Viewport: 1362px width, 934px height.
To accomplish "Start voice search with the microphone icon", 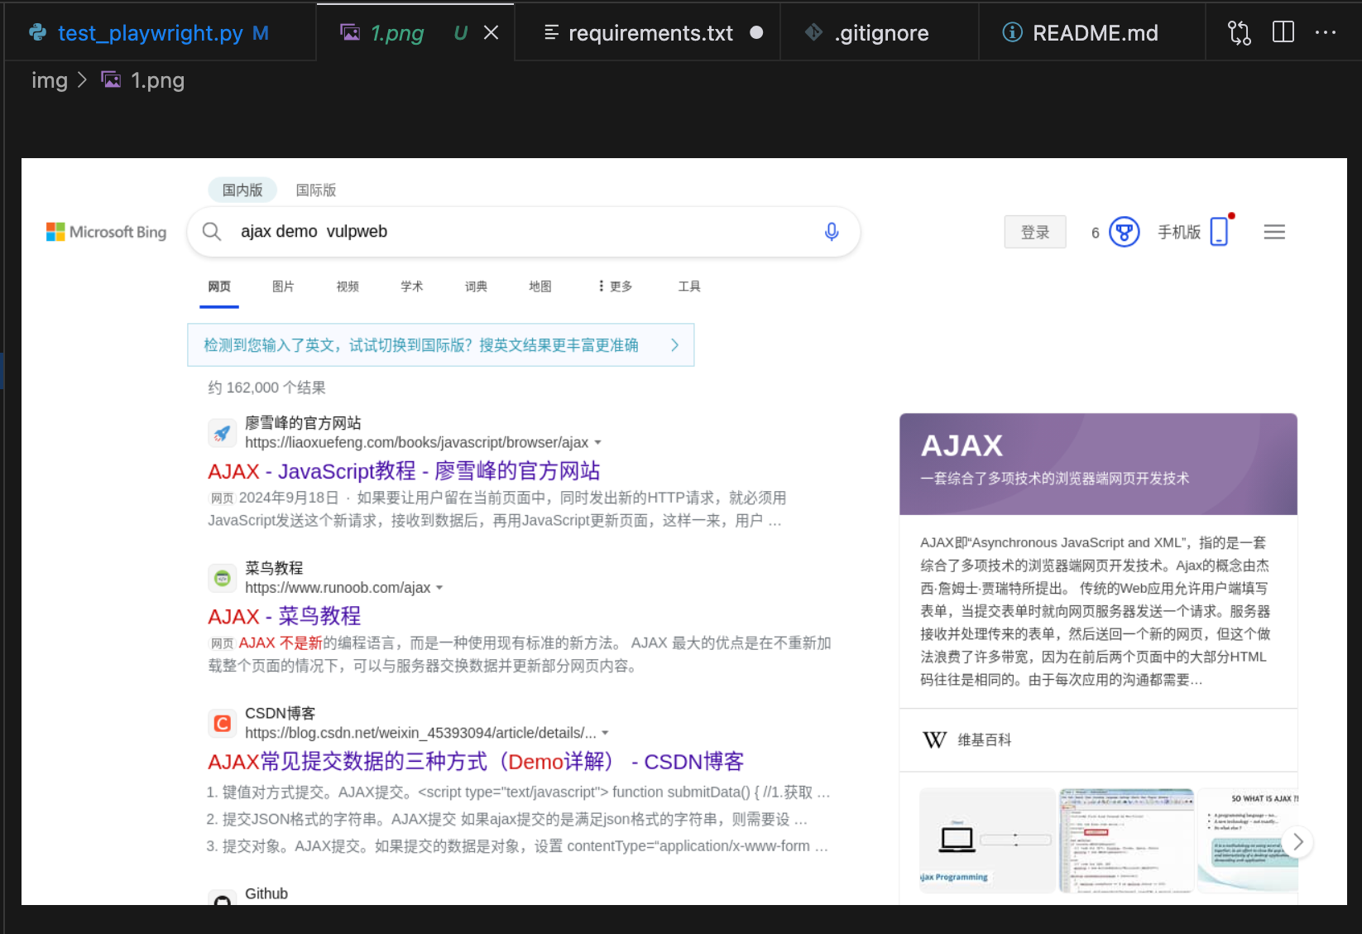I will click(832, 232).
